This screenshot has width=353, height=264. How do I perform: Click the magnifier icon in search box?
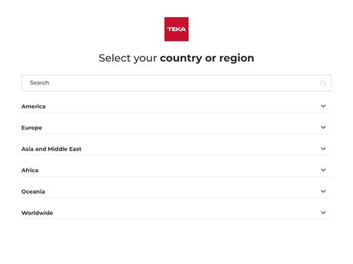[x=323, y=83]
